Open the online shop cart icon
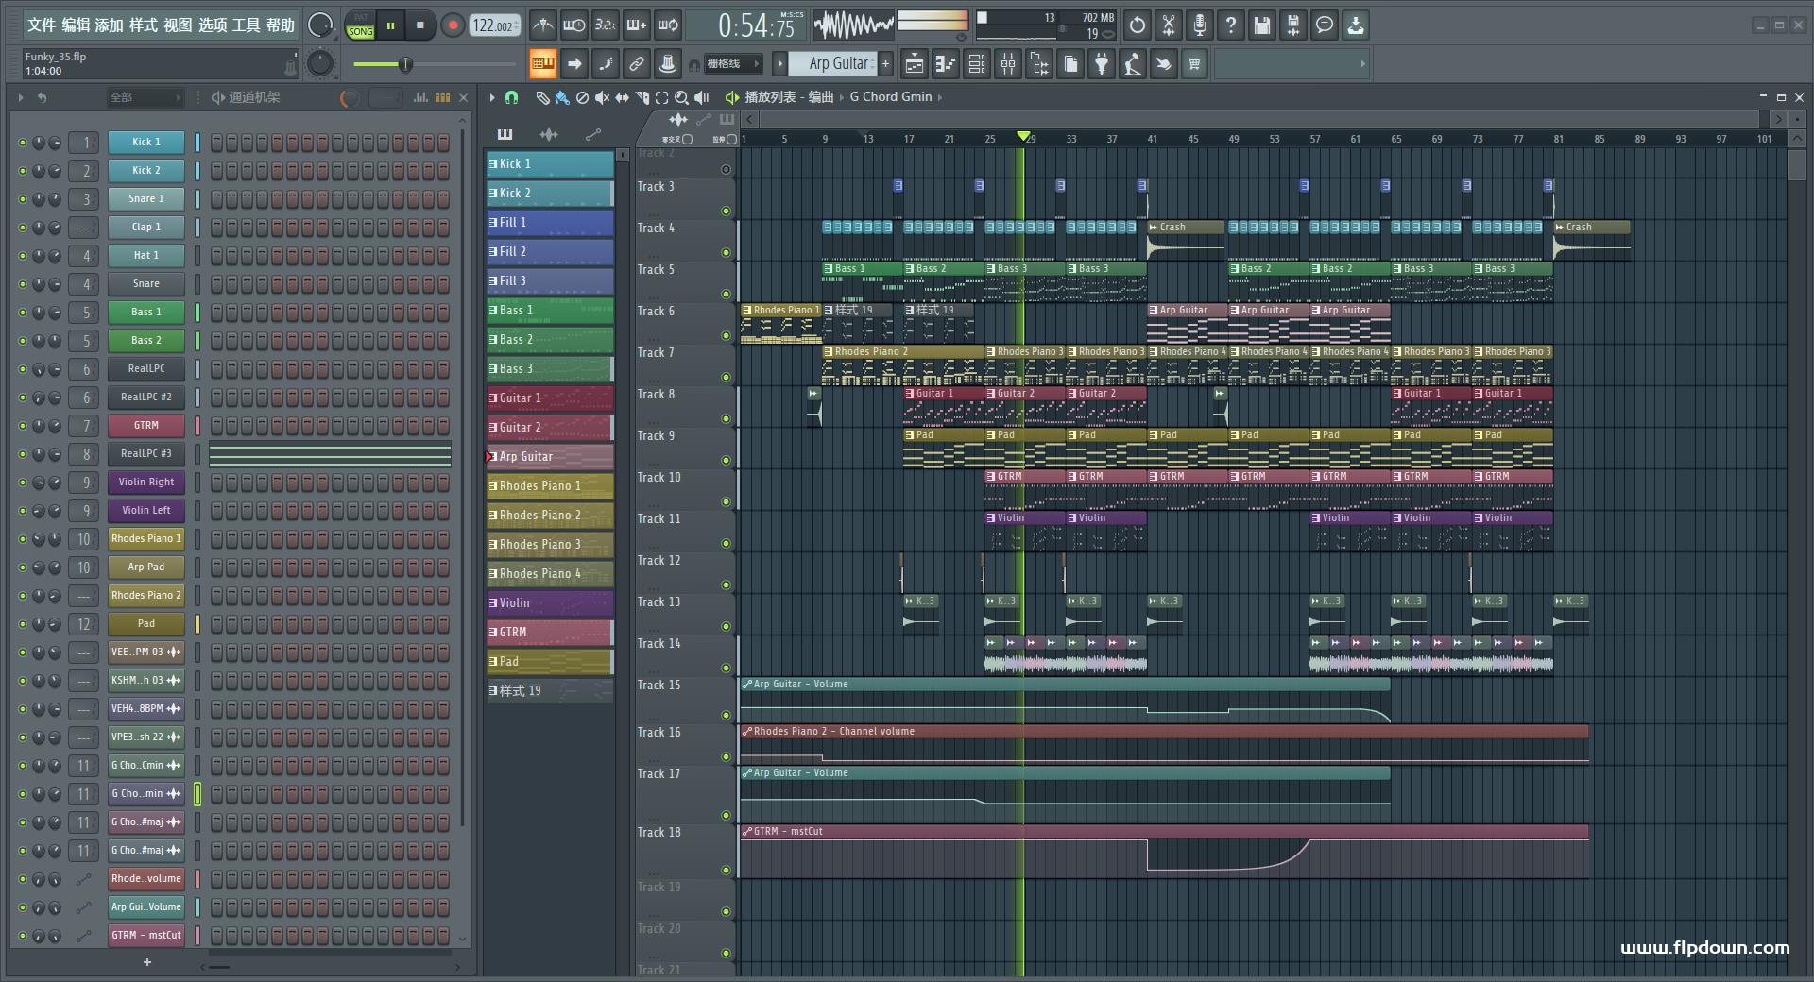The image size is (1814, 982). tap(1194, 63)
